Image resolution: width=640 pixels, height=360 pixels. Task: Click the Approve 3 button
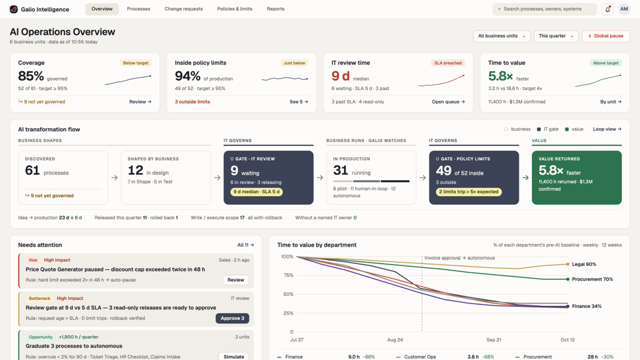coord(232,319)
